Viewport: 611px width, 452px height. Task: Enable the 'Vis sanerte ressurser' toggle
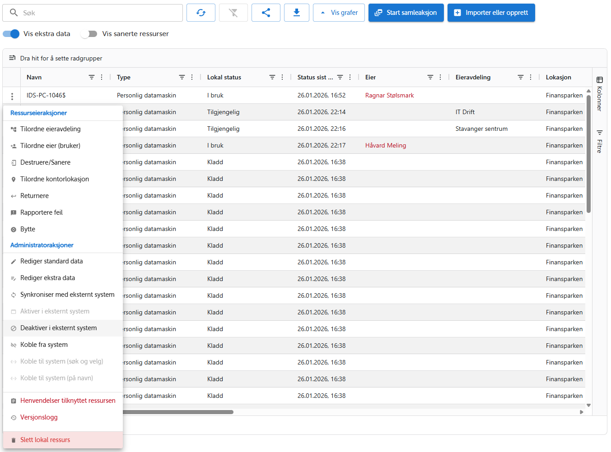click(89, 34)
